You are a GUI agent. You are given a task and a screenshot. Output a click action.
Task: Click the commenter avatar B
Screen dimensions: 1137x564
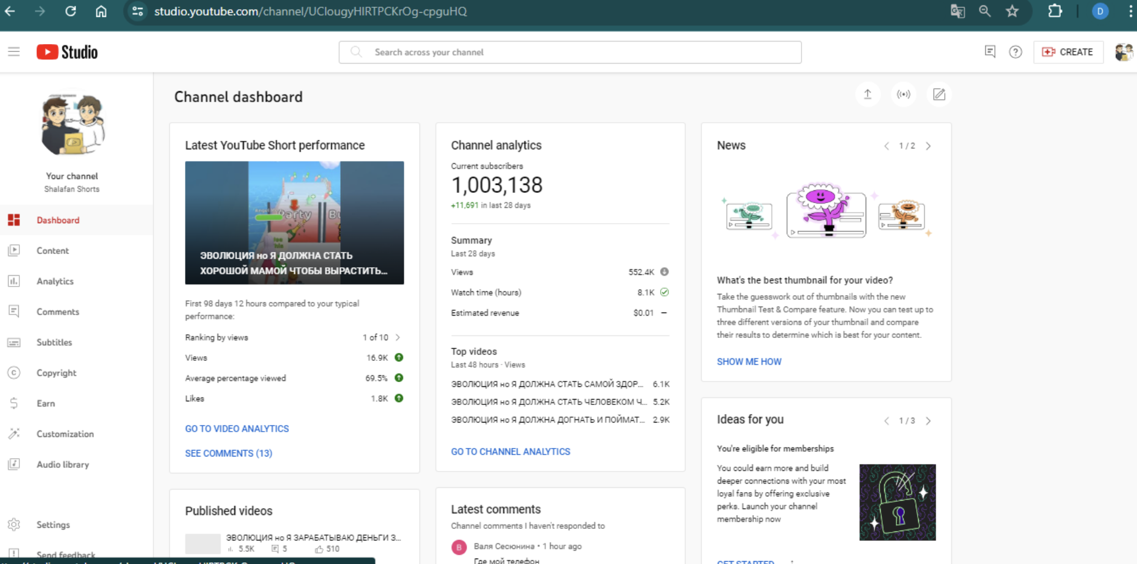(x=459, y=547)
